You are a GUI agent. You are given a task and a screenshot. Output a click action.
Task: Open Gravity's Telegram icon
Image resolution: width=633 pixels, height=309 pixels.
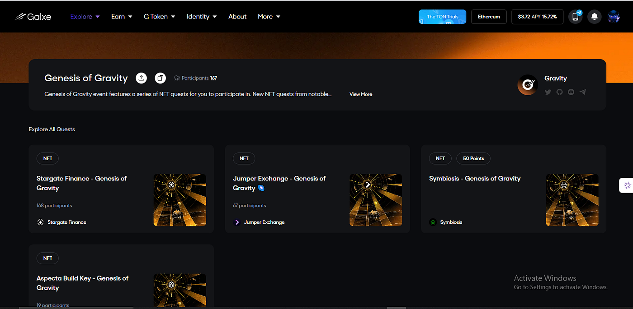click(x=583, y=92)
